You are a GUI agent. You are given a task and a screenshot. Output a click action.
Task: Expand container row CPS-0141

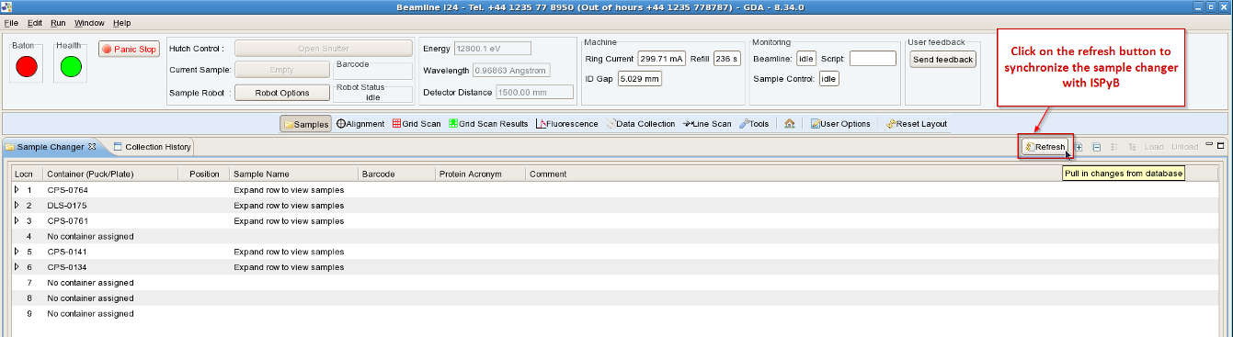(17, 252)
